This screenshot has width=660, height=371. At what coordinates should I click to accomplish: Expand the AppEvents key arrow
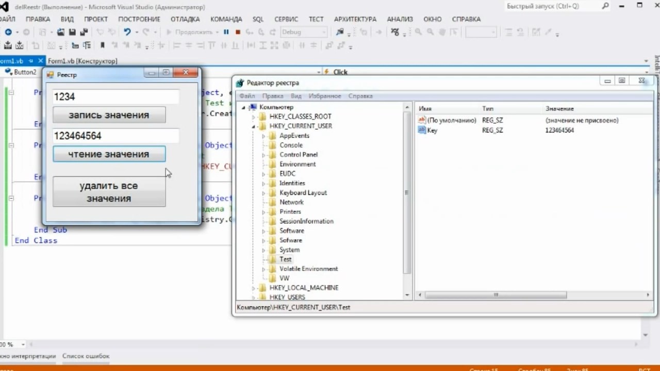pyautogui.click(x=263, y=136)
